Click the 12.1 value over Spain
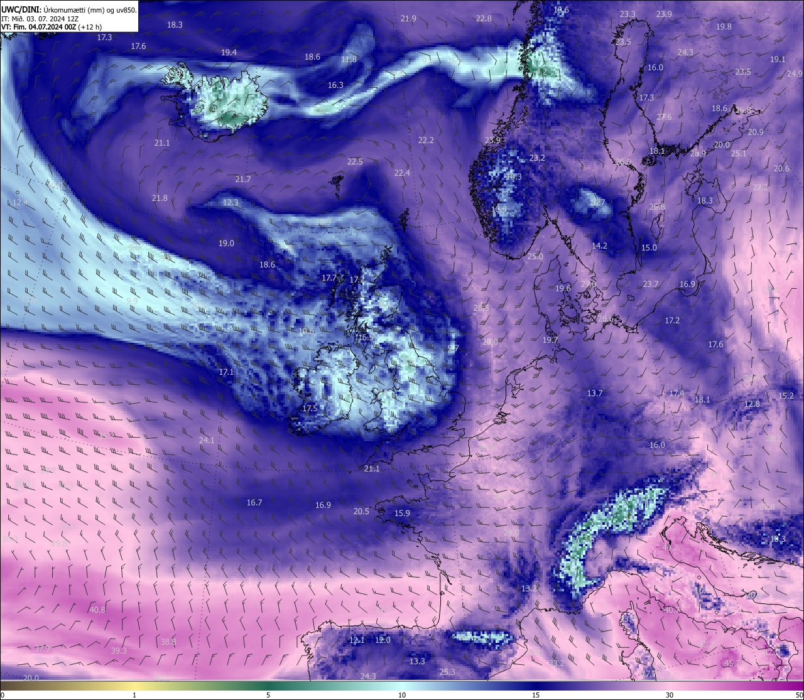The width and height of the screenshot is (804, 700). pos(357,640)
